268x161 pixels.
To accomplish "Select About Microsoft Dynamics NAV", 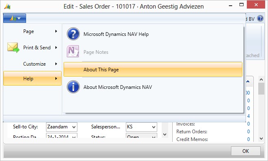I will (x=118, y=87).
